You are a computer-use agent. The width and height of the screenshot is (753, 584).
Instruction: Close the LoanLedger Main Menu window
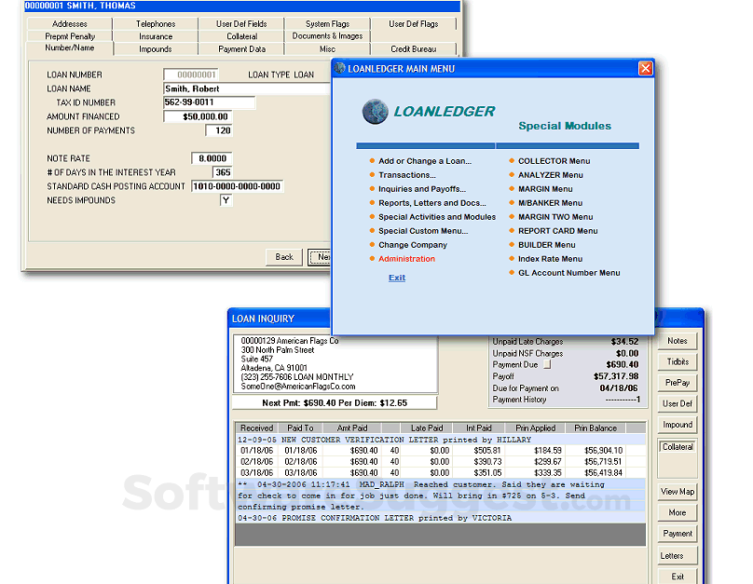[645, 69]
